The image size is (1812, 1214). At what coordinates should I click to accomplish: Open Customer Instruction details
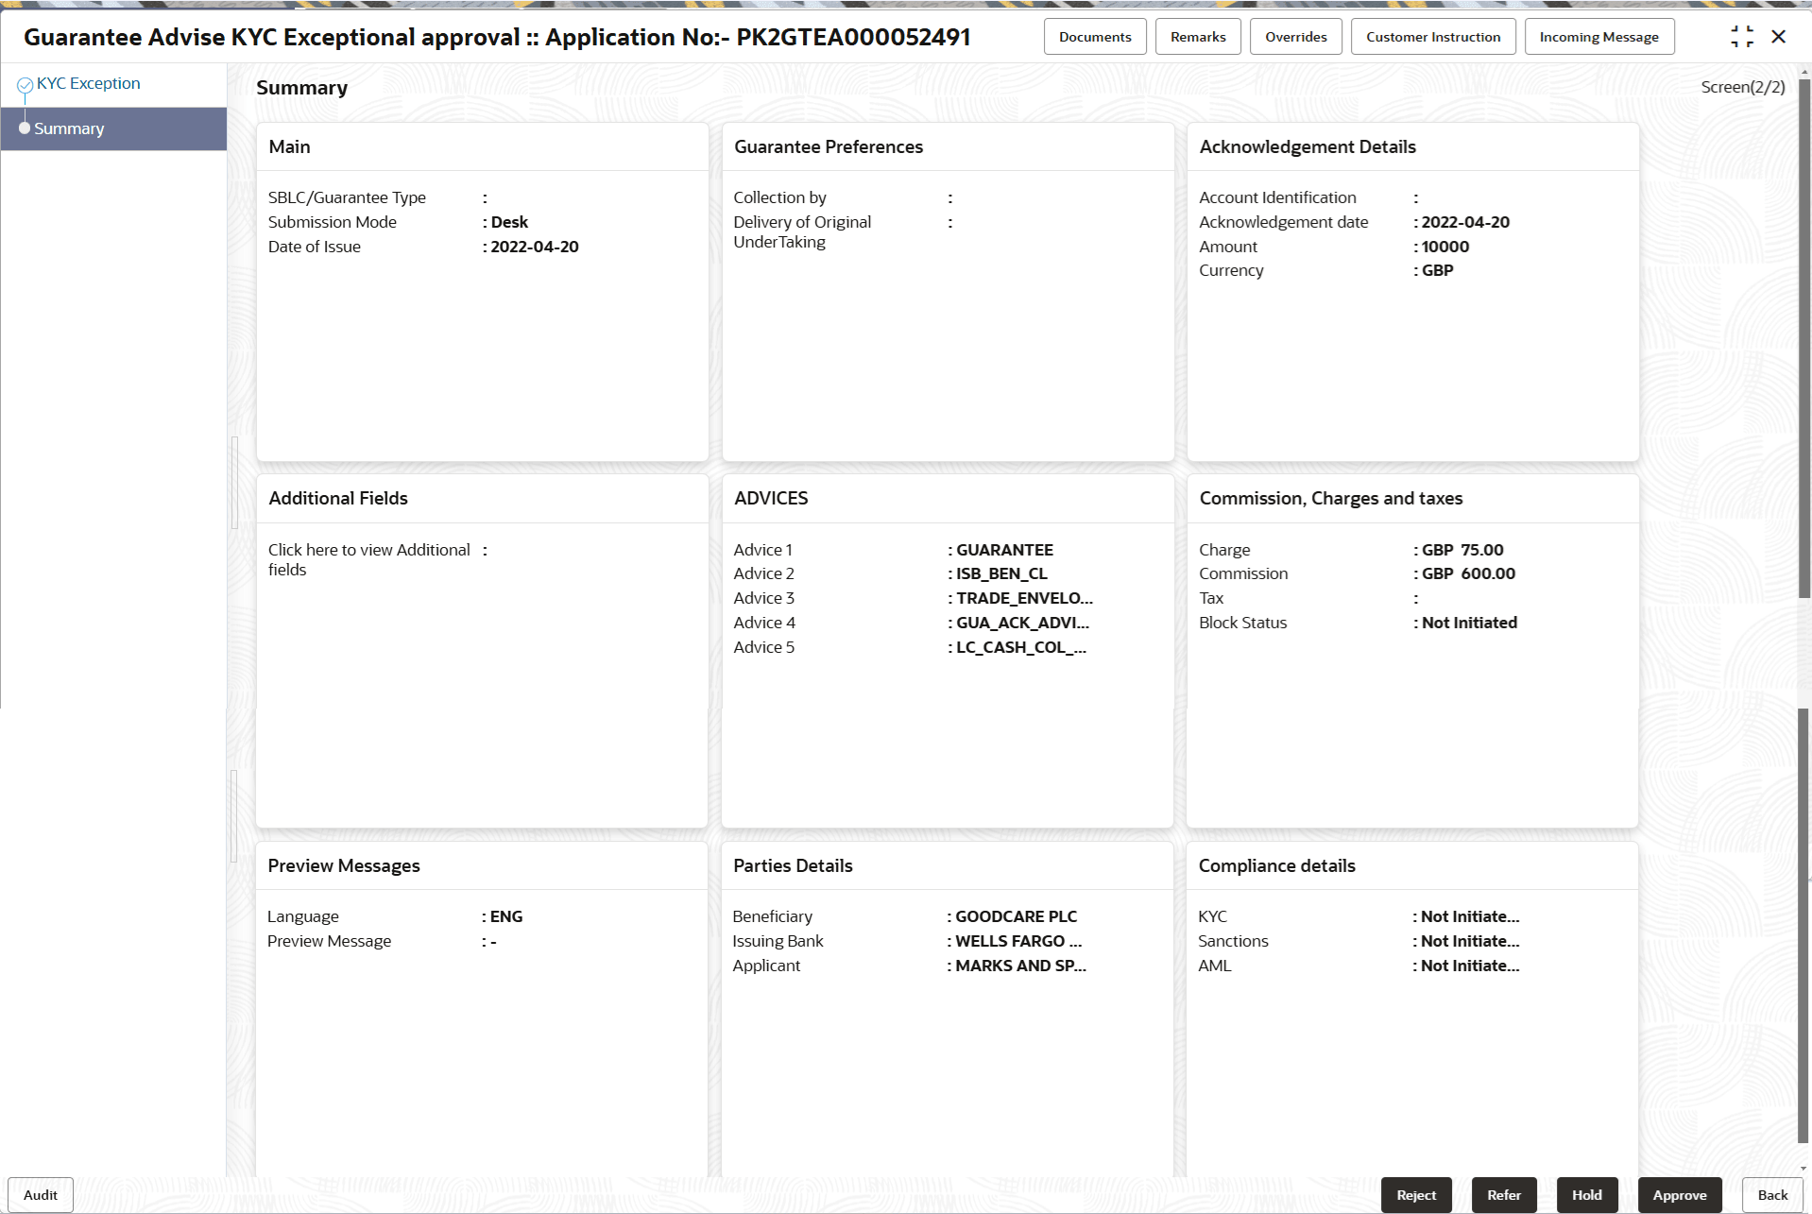coord(1432,36)
